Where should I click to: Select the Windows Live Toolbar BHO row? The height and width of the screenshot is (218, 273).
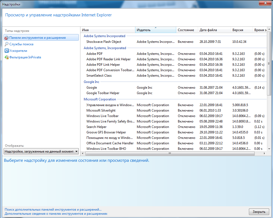click(174, 149)
